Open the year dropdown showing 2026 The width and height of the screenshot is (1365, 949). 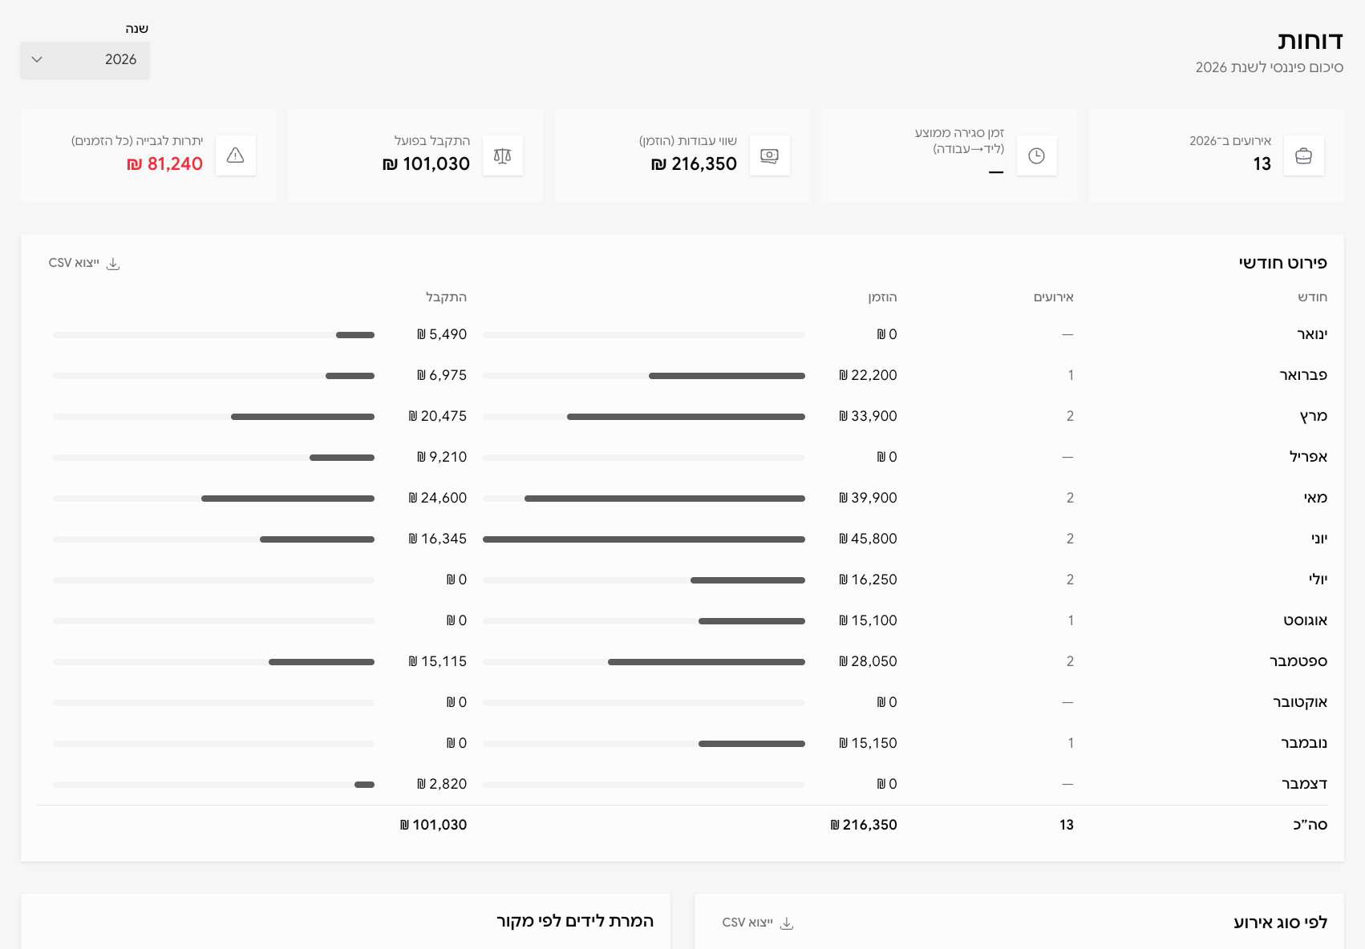[85, 60]
